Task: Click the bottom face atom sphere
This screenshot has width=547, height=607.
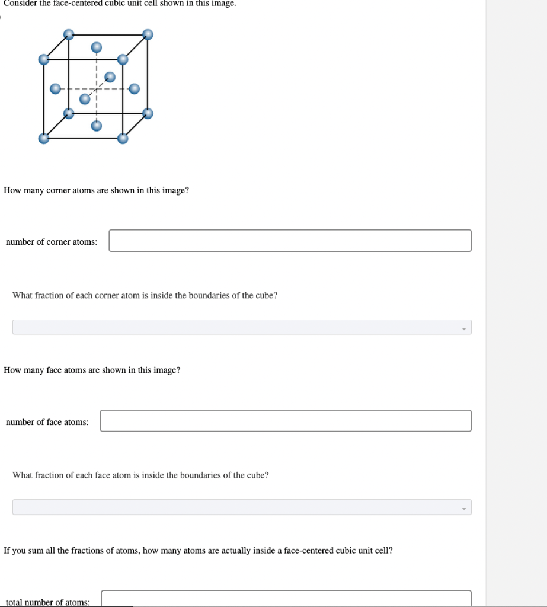Action: 96,126
